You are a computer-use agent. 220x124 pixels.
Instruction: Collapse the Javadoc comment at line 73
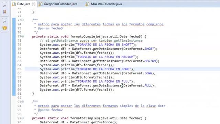(x=23, y=20)
